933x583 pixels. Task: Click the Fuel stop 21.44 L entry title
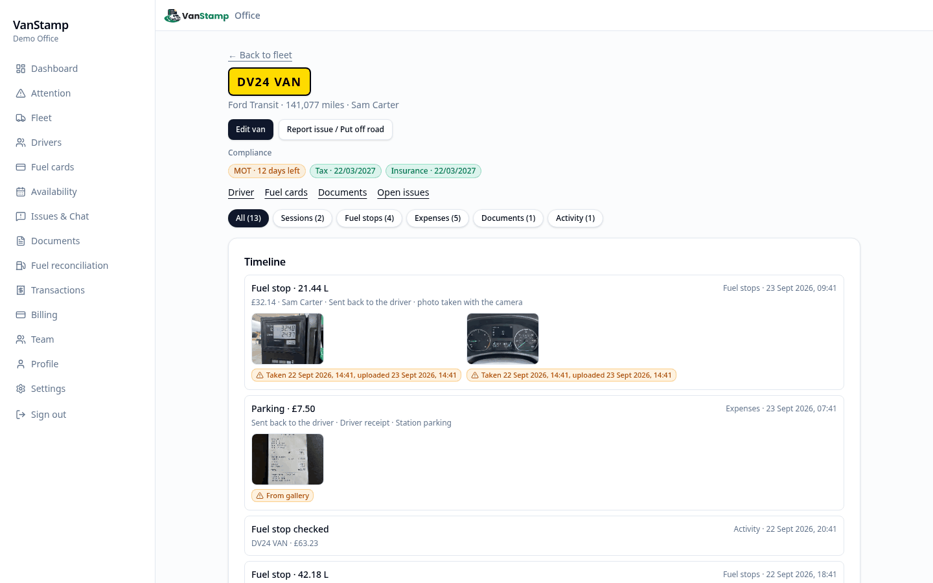(290, 288)
